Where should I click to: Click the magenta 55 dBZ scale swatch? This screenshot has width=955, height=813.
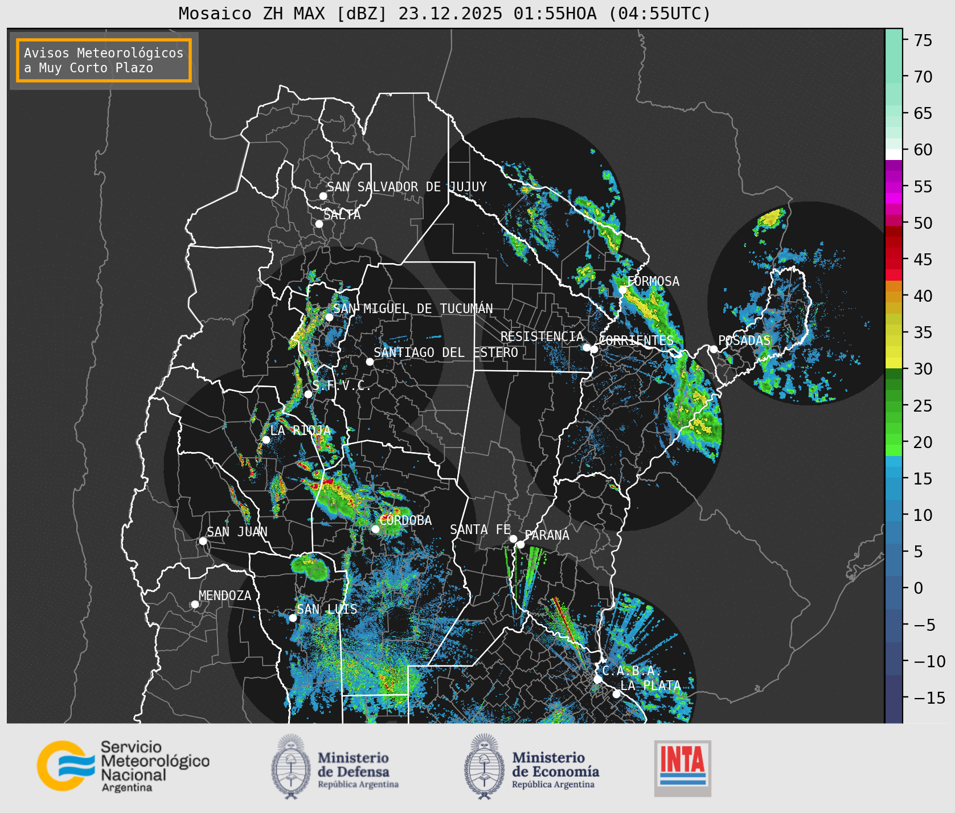coord(893,187)
